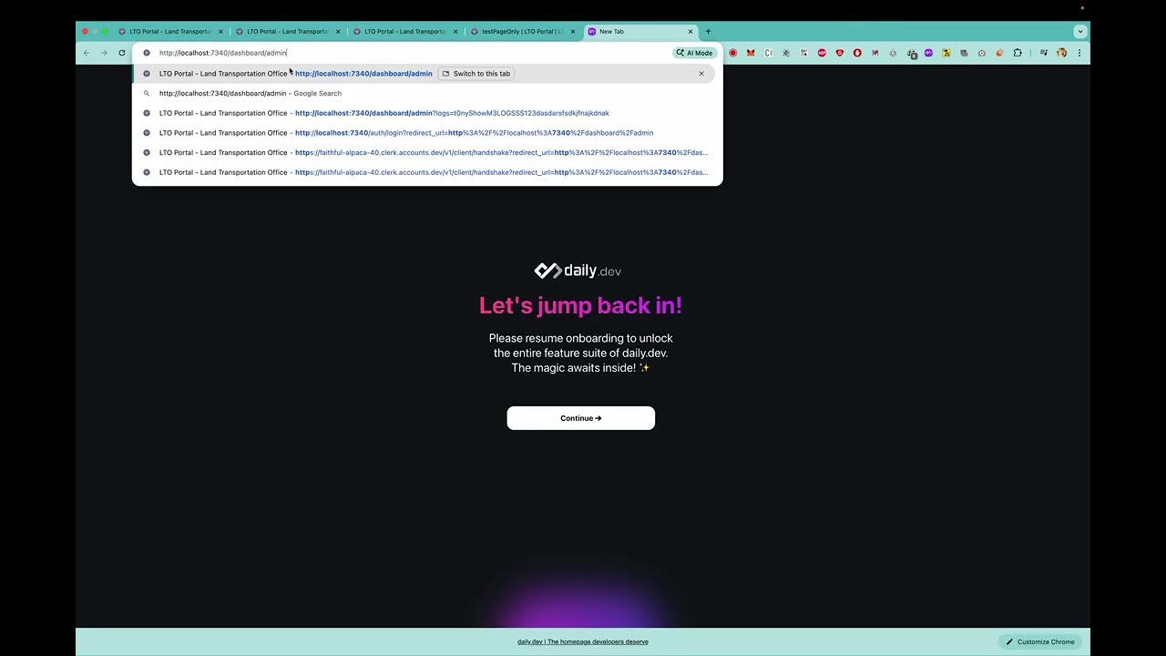The width and height of the screenshot is (1166, 656).
Task: Open the media controls icon
Action: pos(1044,53)
